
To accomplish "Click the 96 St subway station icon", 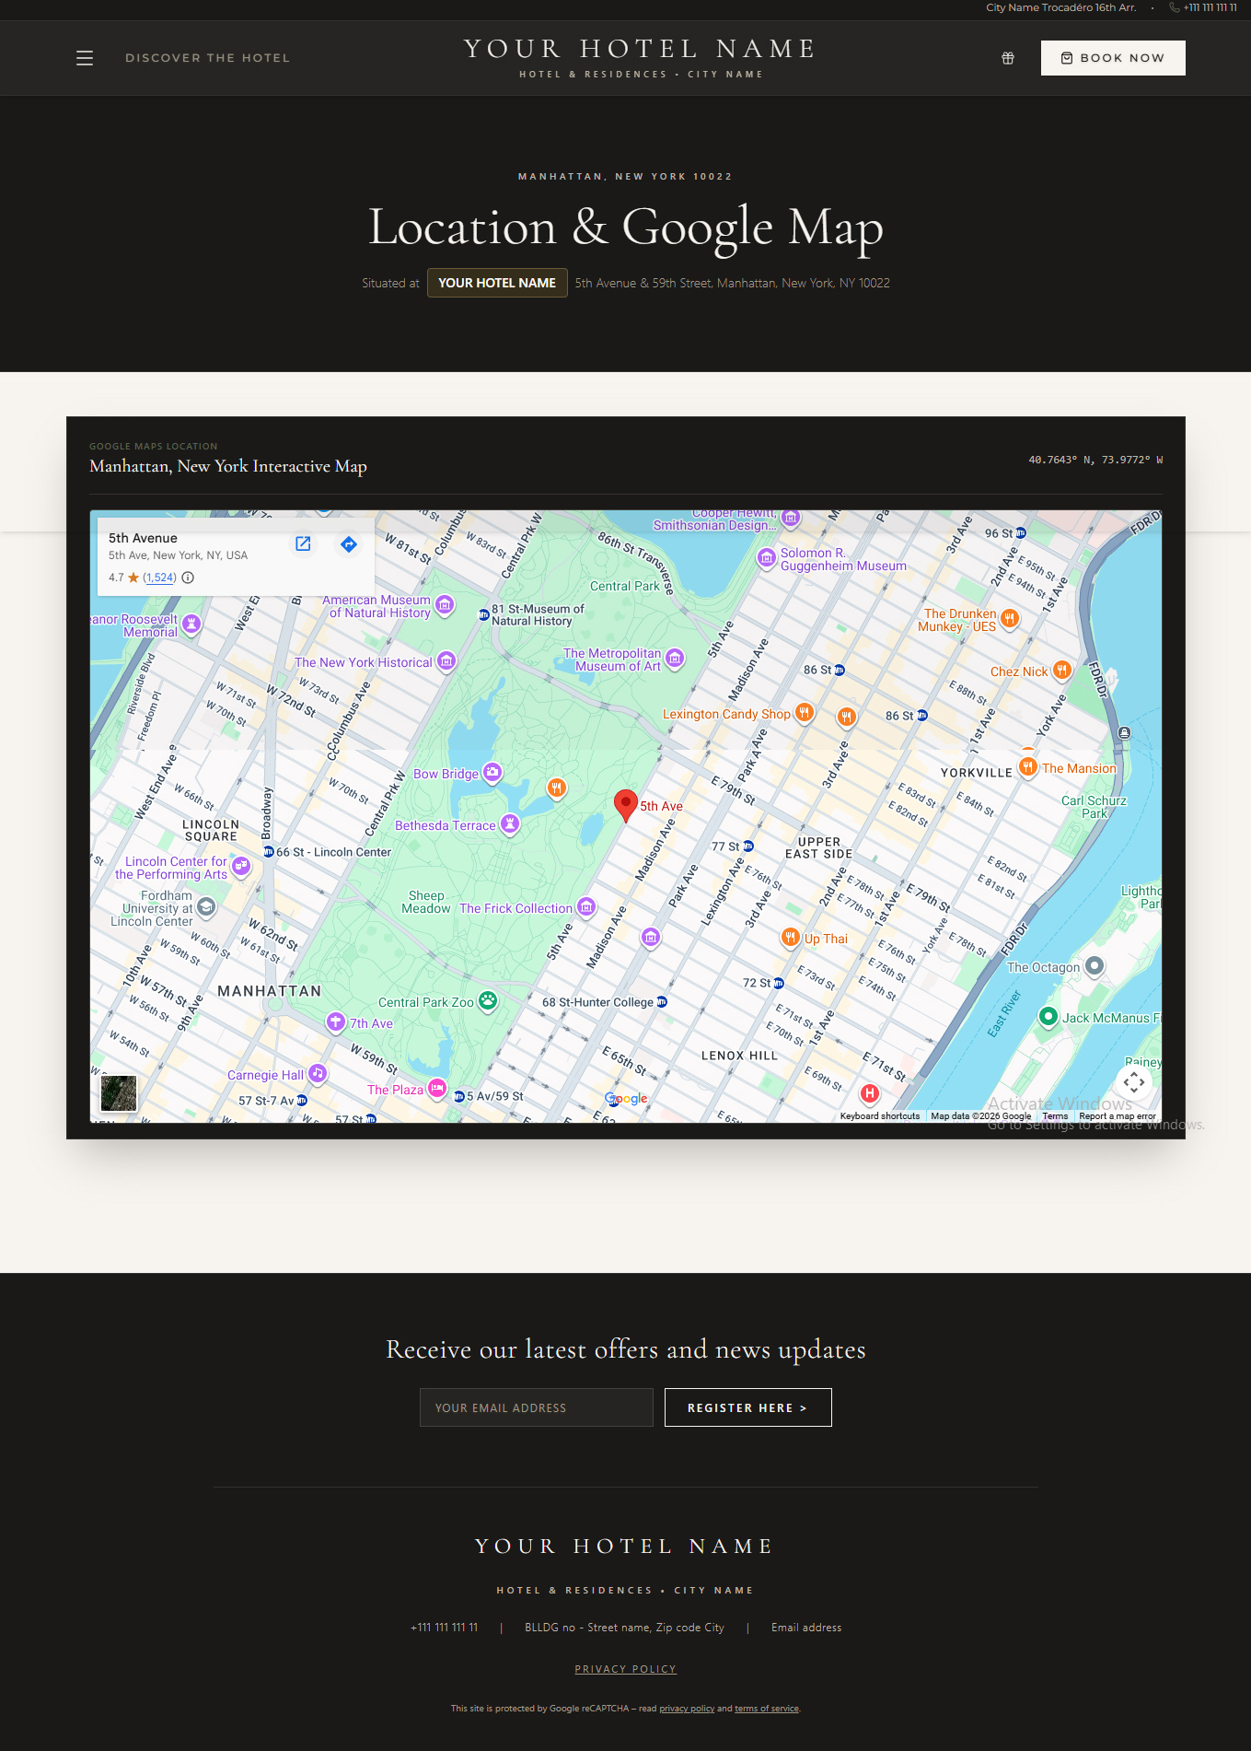I will click(x=1021, y=532).
